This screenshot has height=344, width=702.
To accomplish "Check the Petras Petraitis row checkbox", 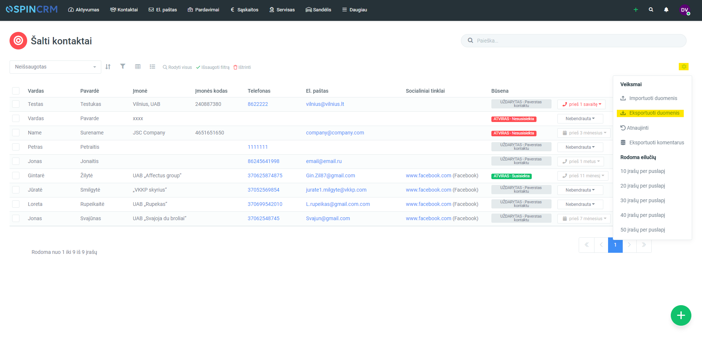I will pyautogui.click(x=16, y=147).
